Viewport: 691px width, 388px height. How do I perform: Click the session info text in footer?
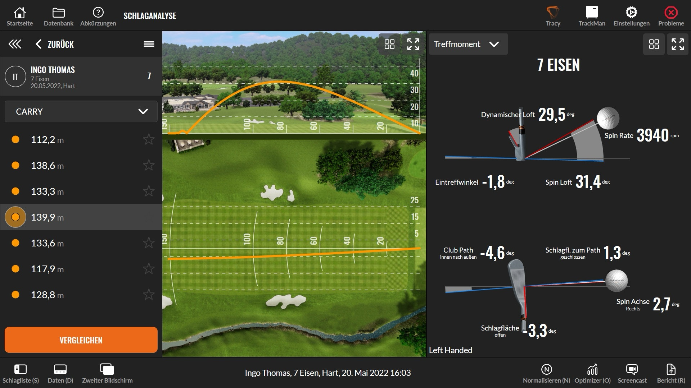point(328,373)
